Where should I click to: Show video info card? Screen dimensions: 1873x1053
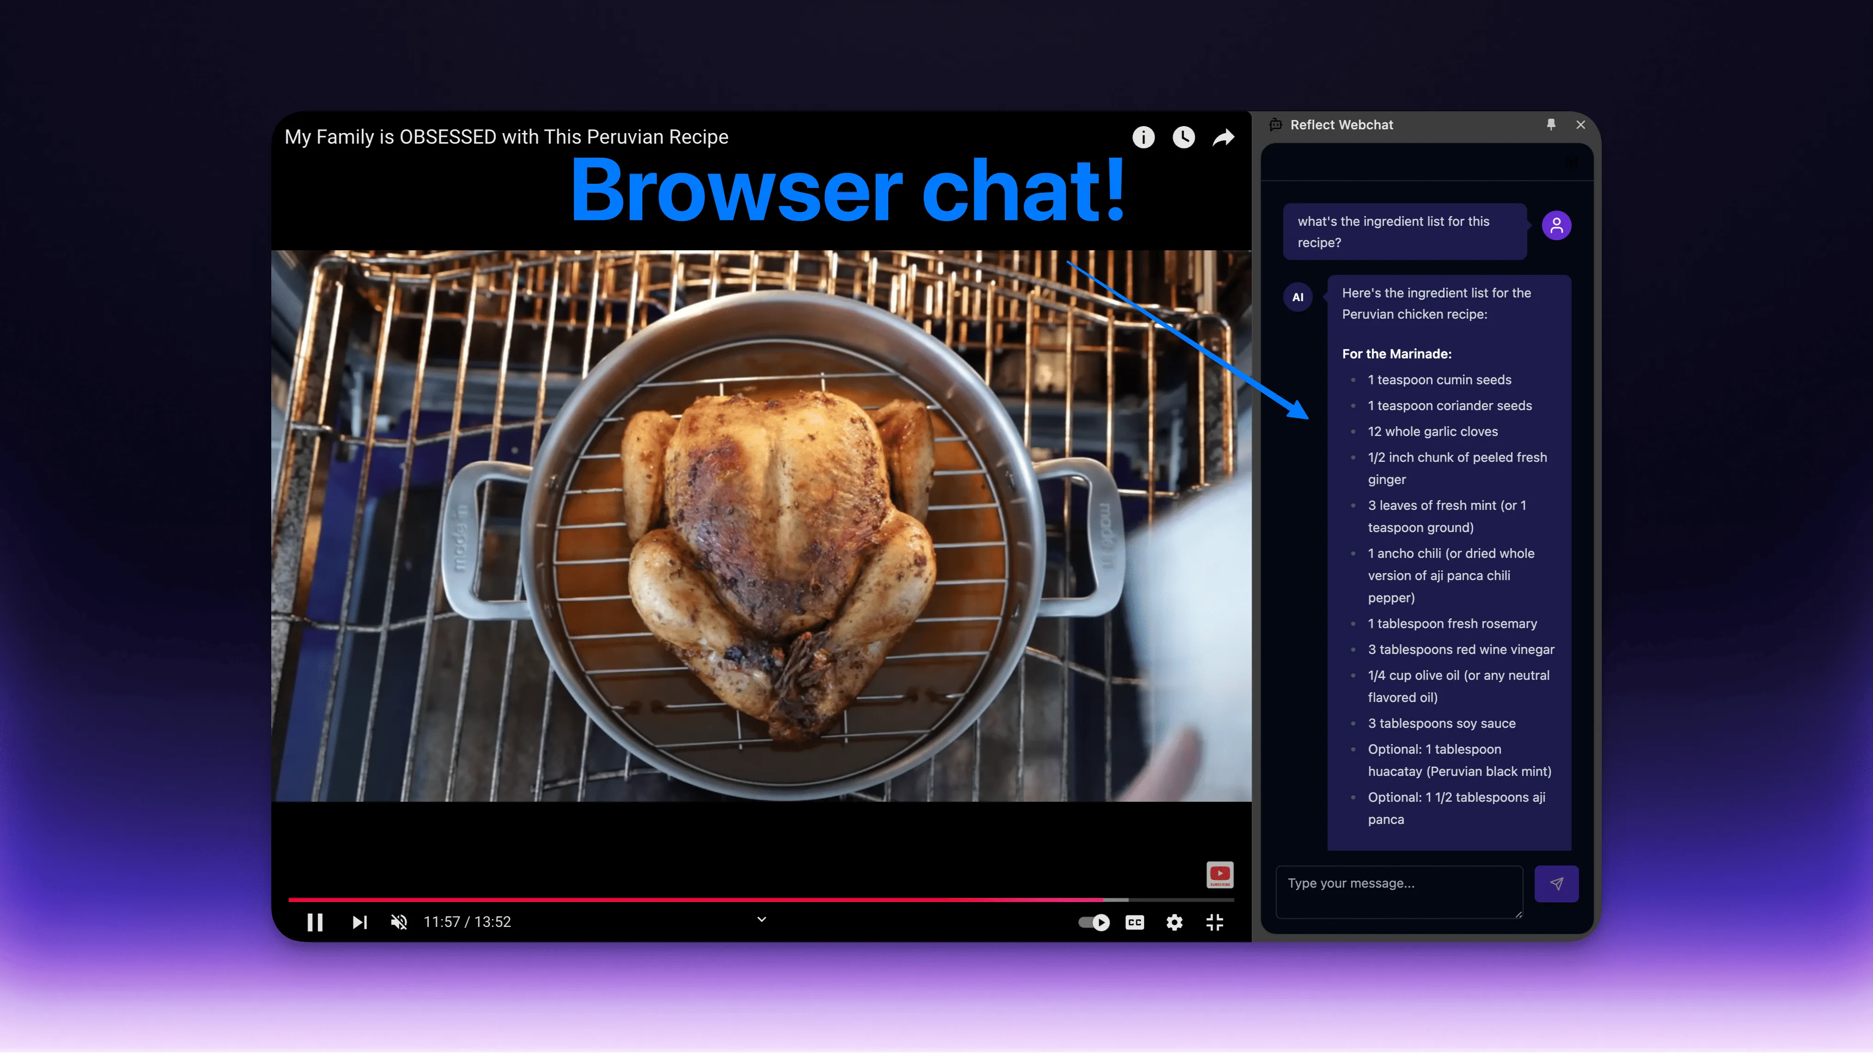pos(1143,137)
